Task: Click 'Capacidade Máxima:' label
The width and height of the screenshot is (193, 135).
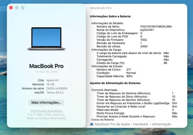Action: tap(110, 76)
